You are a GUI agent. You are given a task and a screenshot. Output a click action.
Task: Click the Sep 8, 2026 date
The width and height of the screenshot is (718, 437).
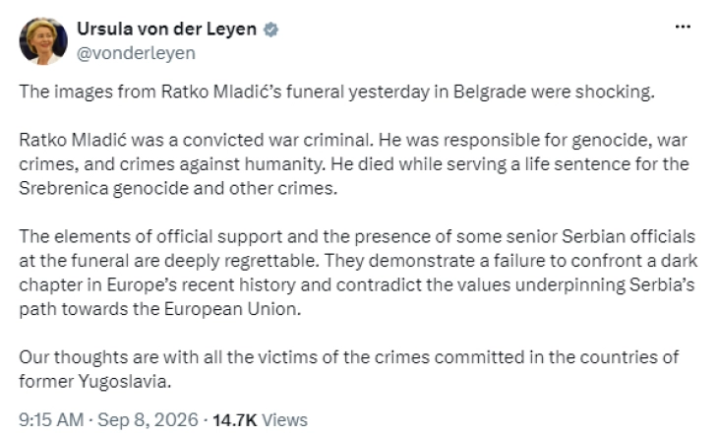click(x=148, y=419)
